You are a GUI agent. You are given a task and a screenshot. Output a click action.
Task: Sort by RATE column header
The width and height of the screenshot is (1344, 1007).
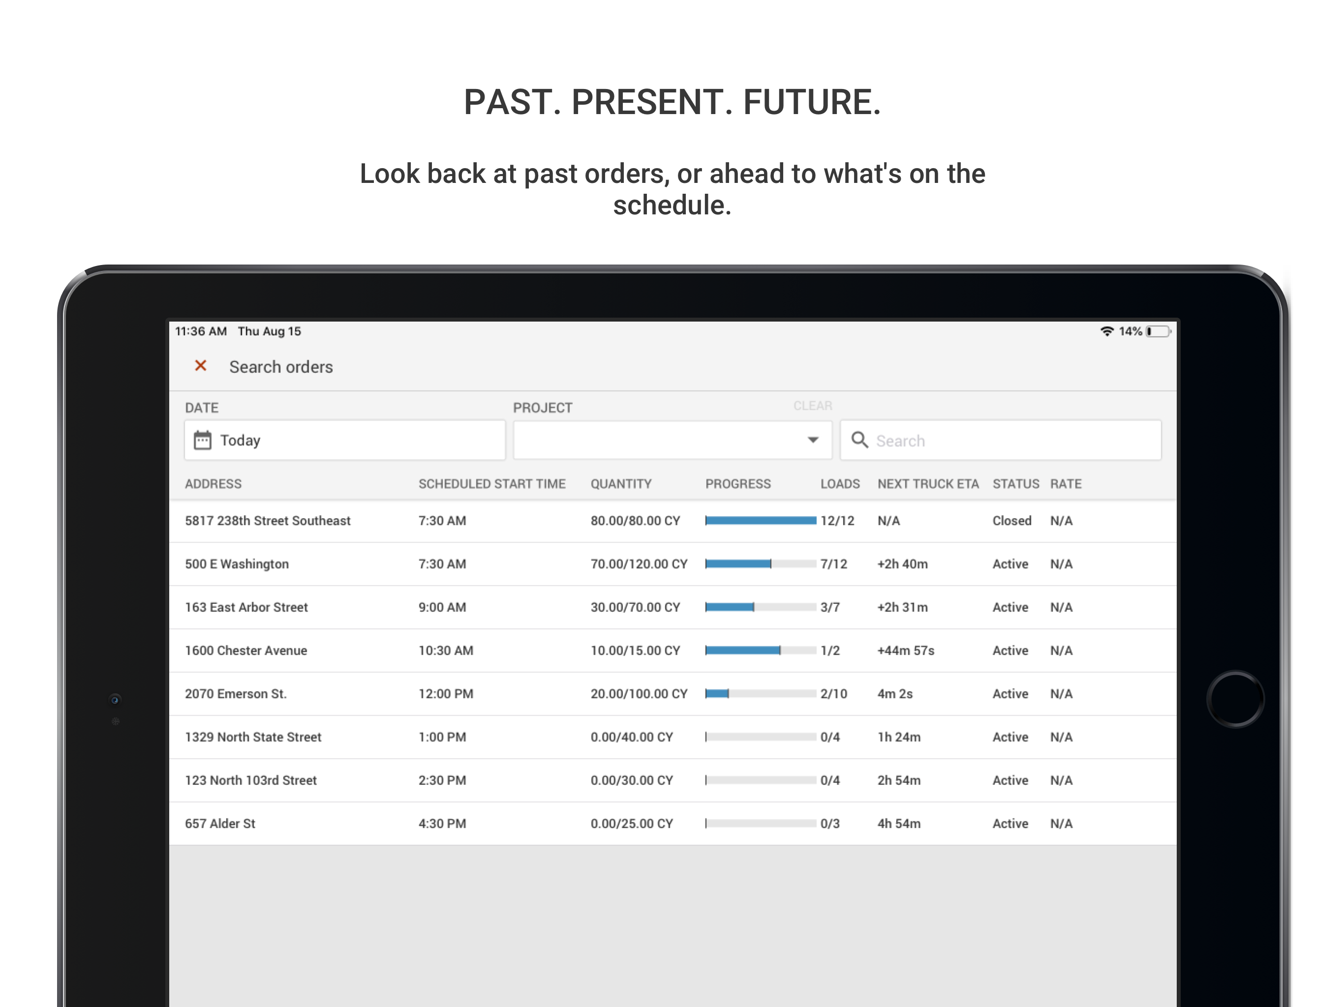pyautogui.click(x=1066, y=483)
